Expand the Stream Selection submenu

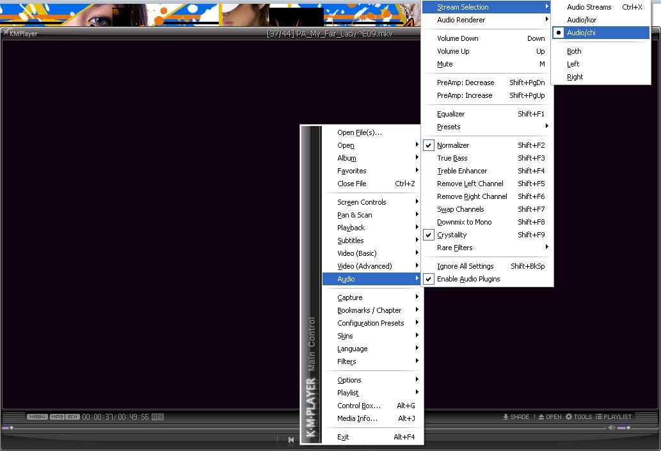point(488,7)
